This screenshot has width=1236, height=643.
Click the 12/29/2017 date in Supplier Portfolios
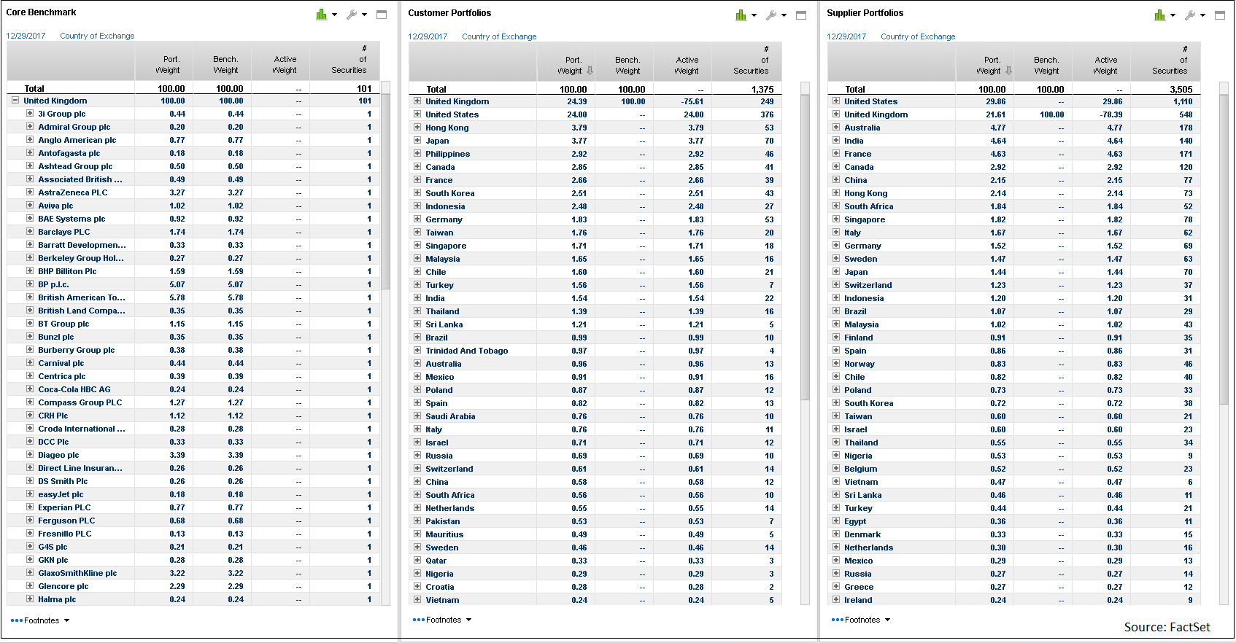pyautogui.click(x=846, y=36)
